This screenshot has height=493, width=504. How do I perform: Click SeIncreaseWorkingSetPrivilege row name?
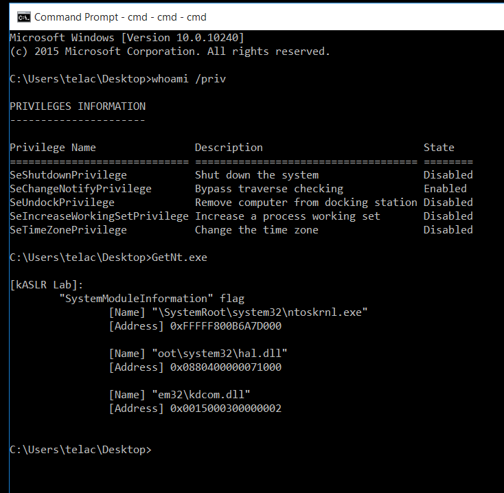point(99,216)
